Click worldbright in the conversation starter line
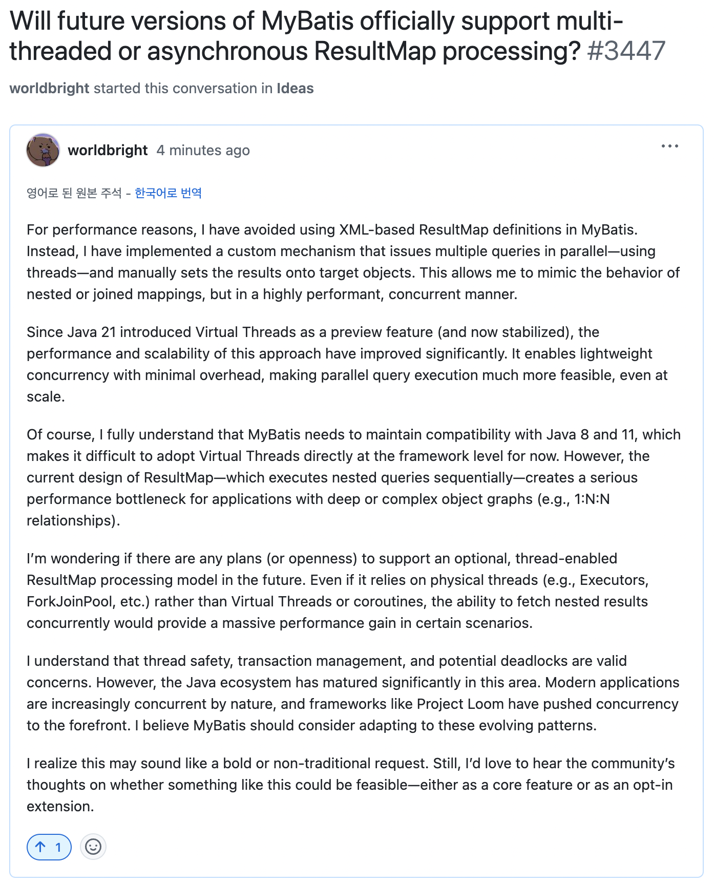 pos(50,88)
